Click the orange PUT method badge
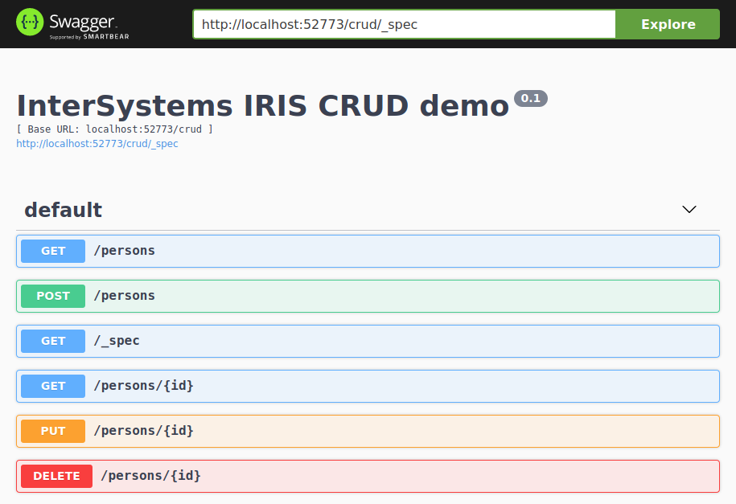 [53, 431]
